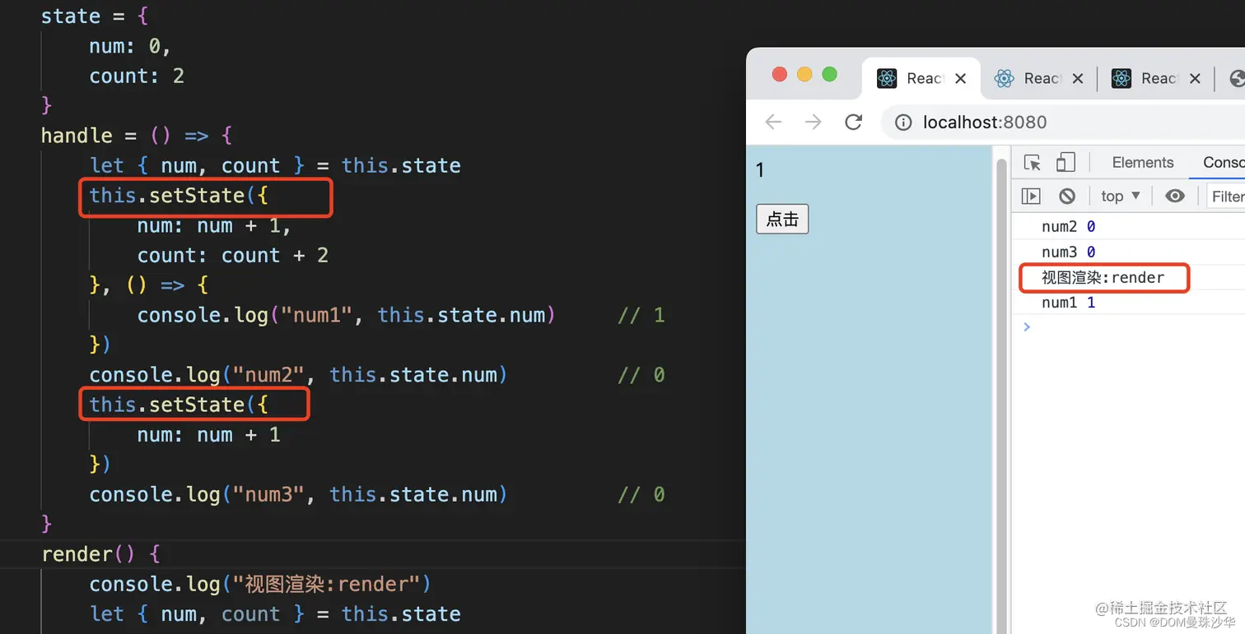Image resolution: width=1245 pixels, height=634 pixels.
Task: Select the second React browser tab
Action: tap(1038, 78)
